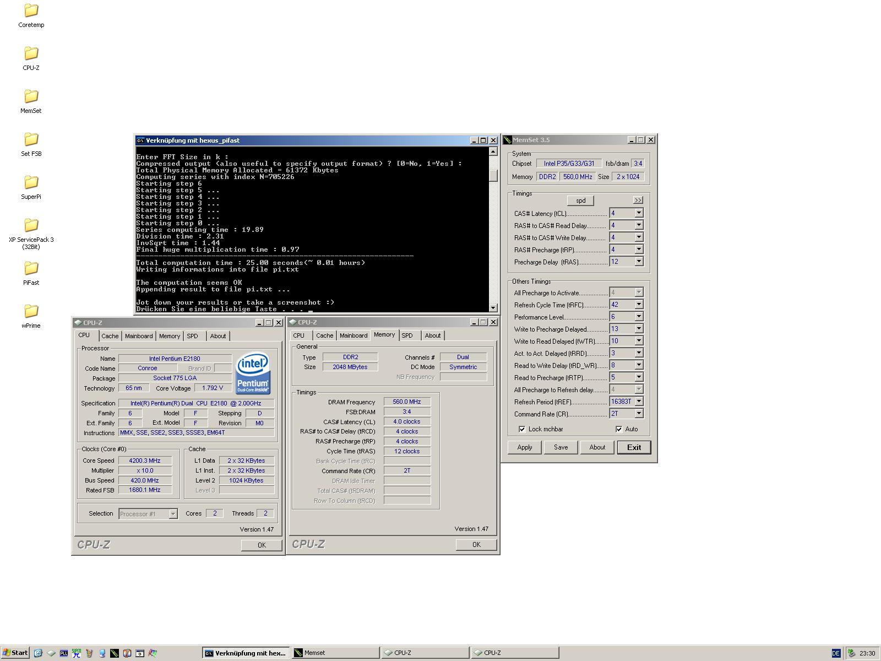
Task: Click the console scrollbar up arrow
Action: point(493,151)
